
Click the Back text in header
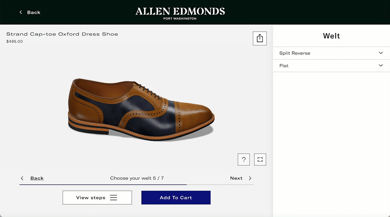pyautogui.click(x=34, y=13)
